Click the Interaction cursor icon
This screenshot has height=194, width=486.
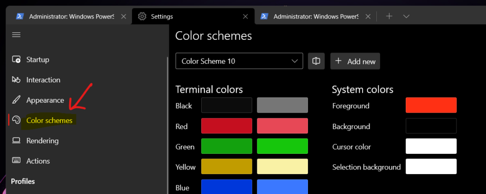tap(17, 80)
